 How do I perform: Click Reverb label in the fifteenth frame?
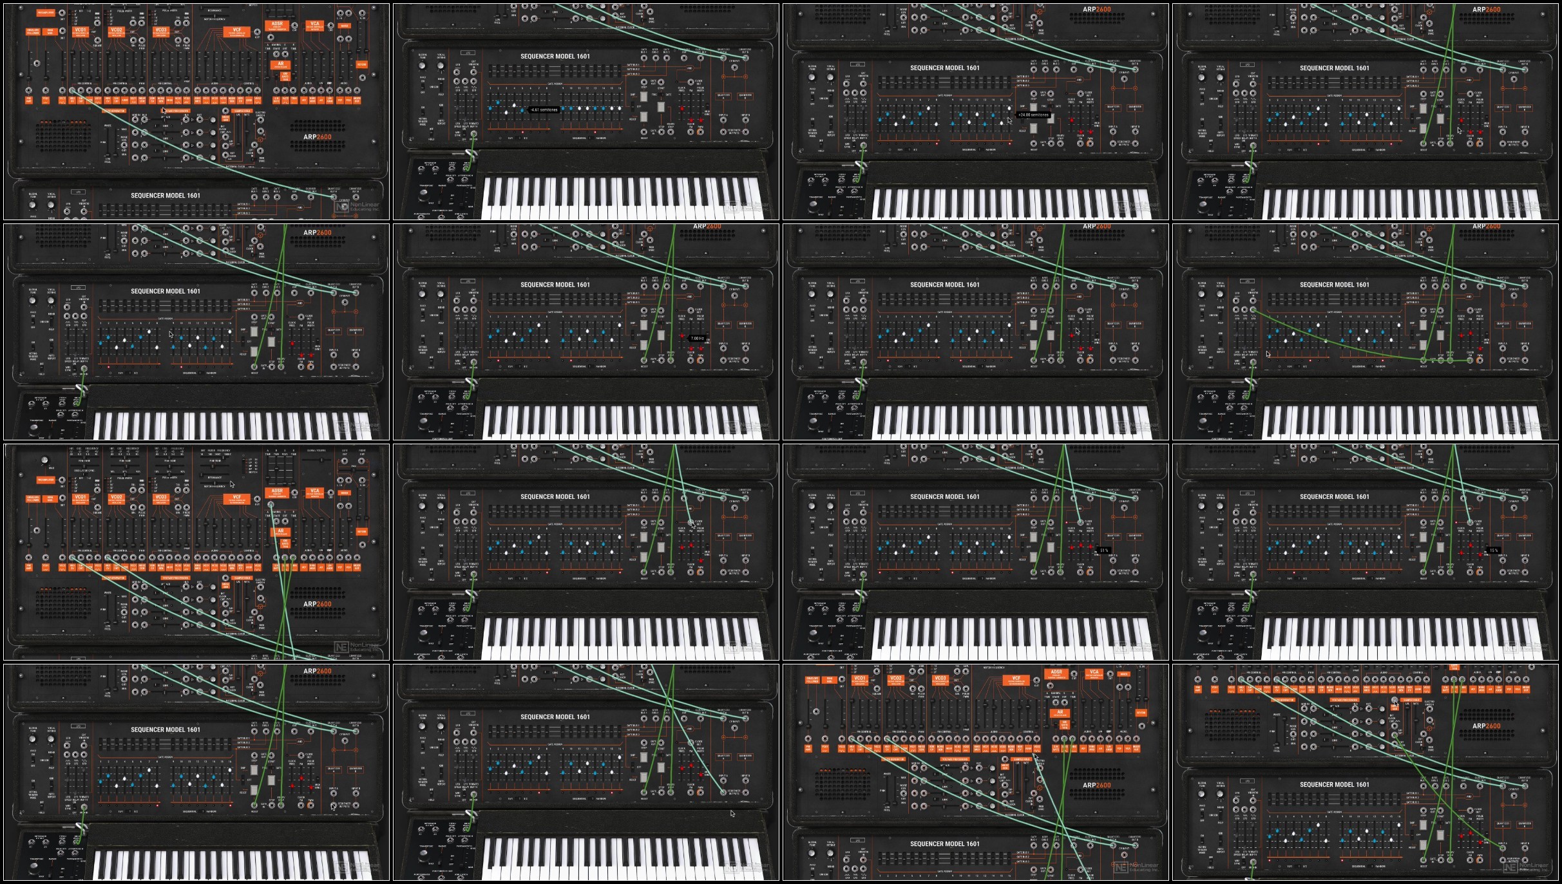click(x=1141, y=713)
